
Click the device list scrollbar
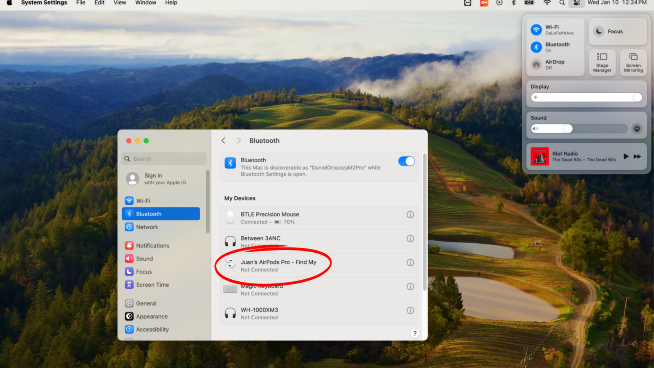coord(424,222)
